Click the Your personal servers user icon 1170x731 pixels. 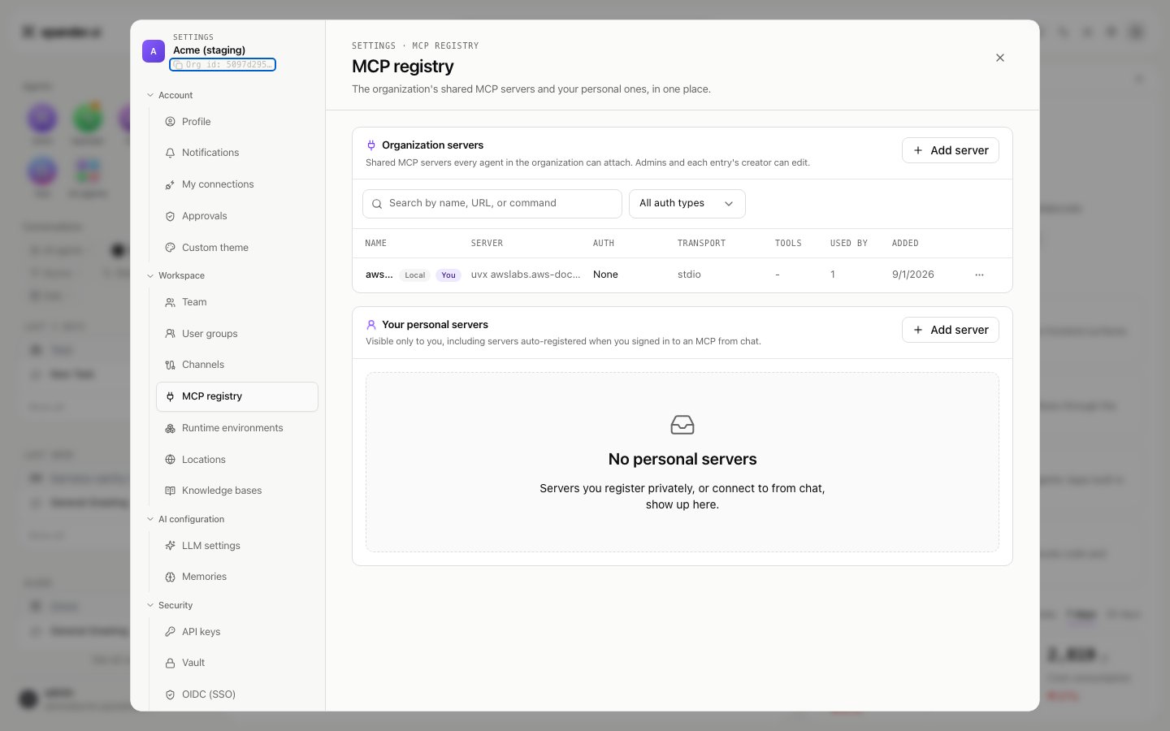tap(371, 325)
